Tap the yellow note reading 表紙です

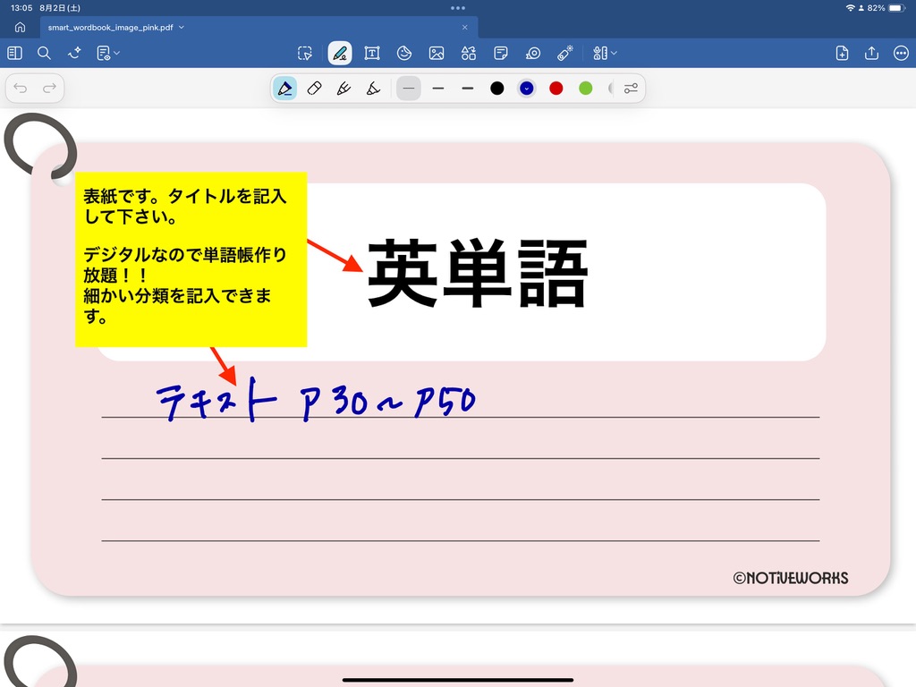(191, 259)
